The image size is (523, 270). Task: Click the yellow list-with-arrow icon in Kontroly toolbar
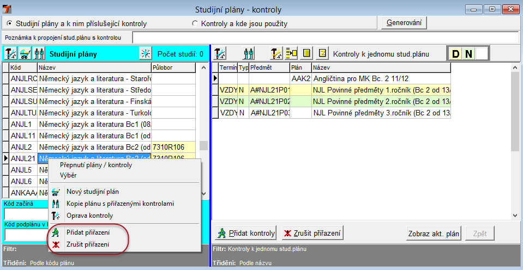[292, 53]
